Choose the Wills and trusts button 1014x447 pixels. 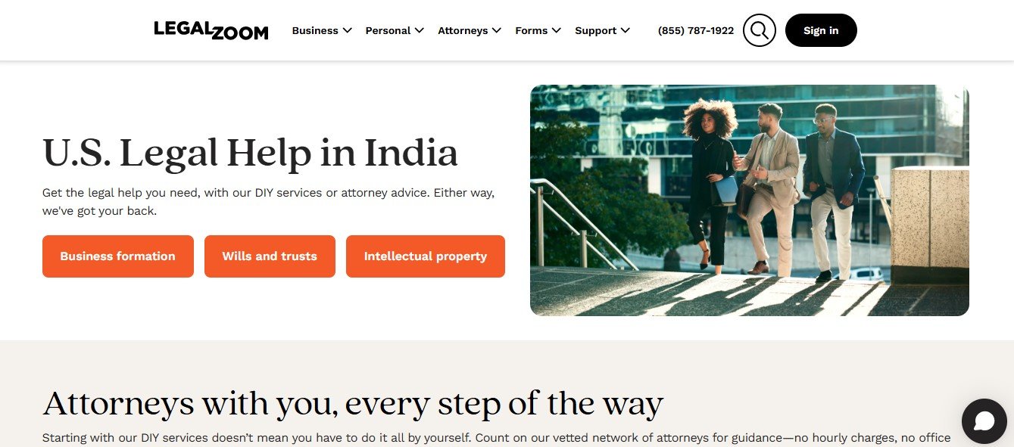[x=270, y=256]
